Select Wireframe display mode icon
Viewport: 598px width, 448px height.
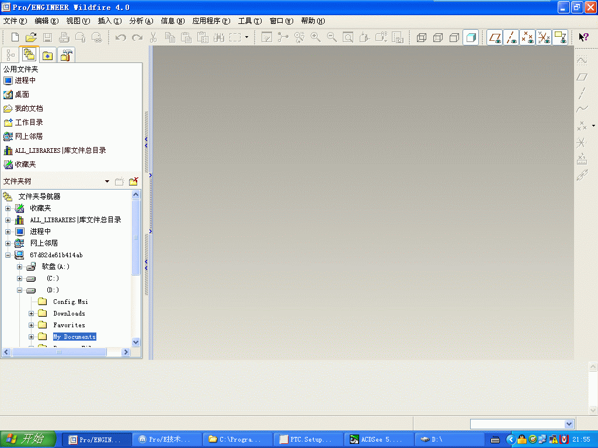(x=422, y=37)
